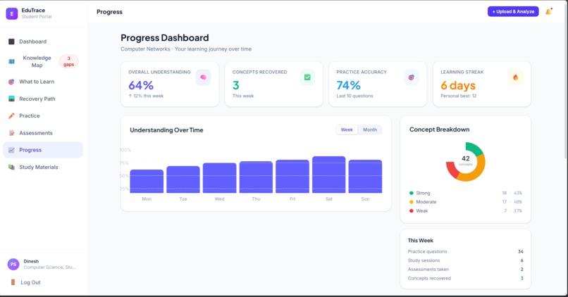
Task: Click the 64% overall understanding value
Action: pyautogui.click(x=141, y=85)
